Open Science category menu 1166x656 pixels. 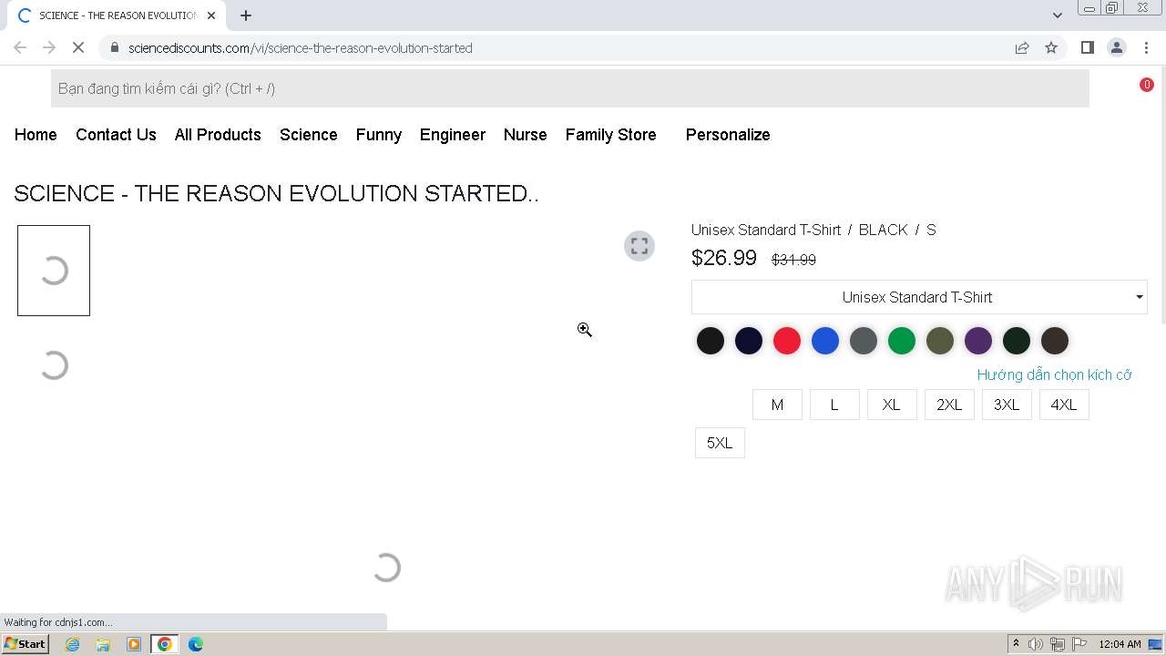309,135
